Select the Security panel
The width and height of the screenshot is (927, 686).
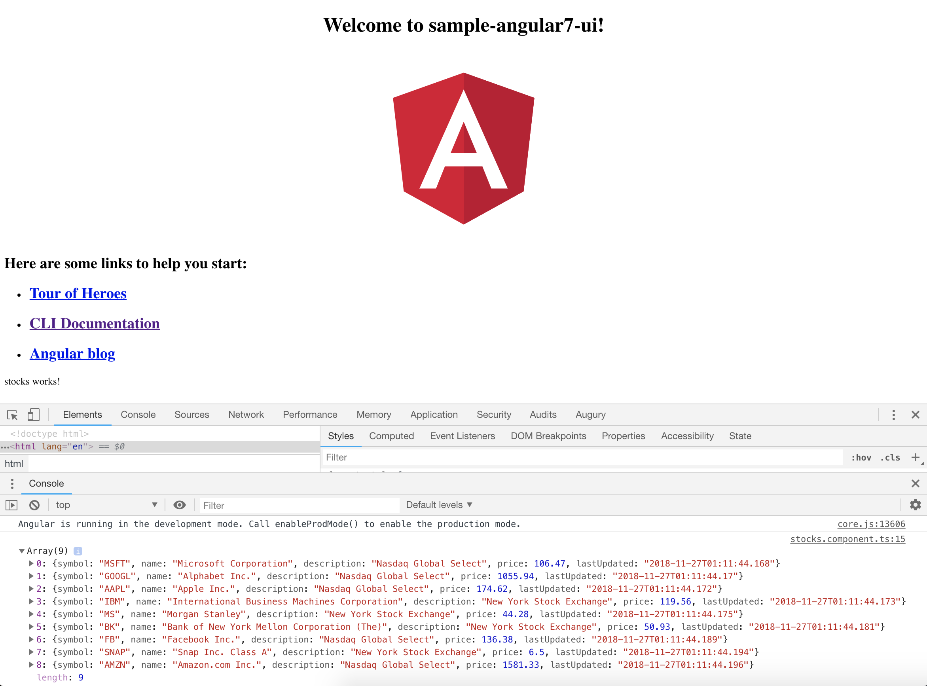tap(493, 414)
